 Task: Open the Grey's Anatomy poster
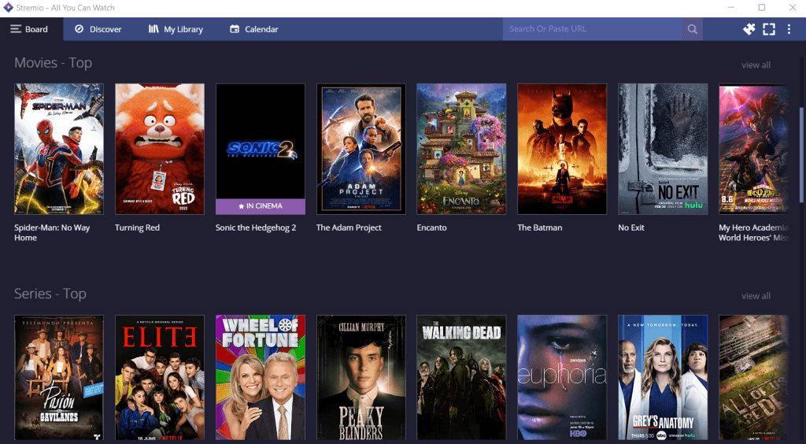pyautogui.click(x=663, y=378)
